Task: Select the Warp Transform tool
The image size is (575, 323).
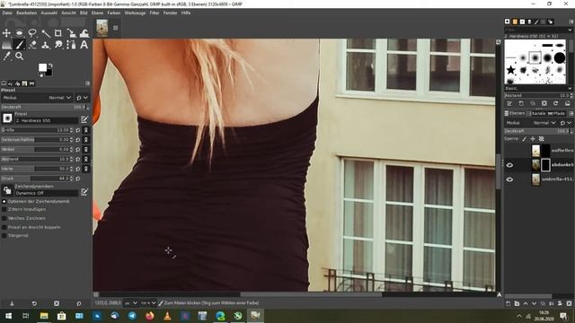Action: 84,33
